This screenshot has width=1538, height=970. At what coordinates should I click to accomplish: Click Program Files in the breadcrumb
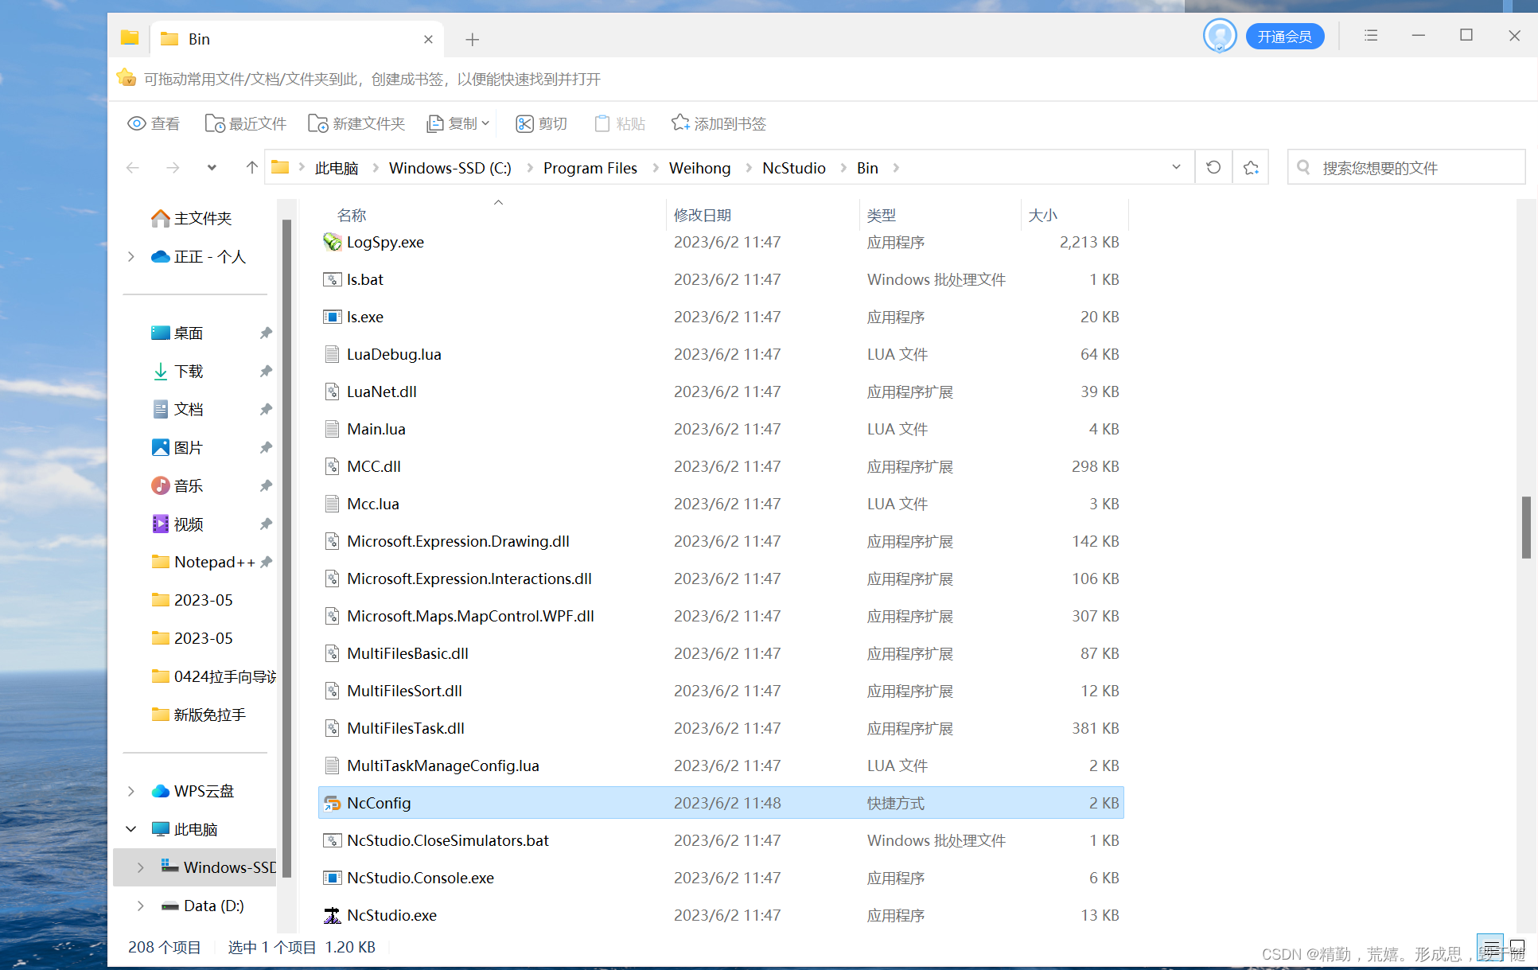tap(590, 168)
